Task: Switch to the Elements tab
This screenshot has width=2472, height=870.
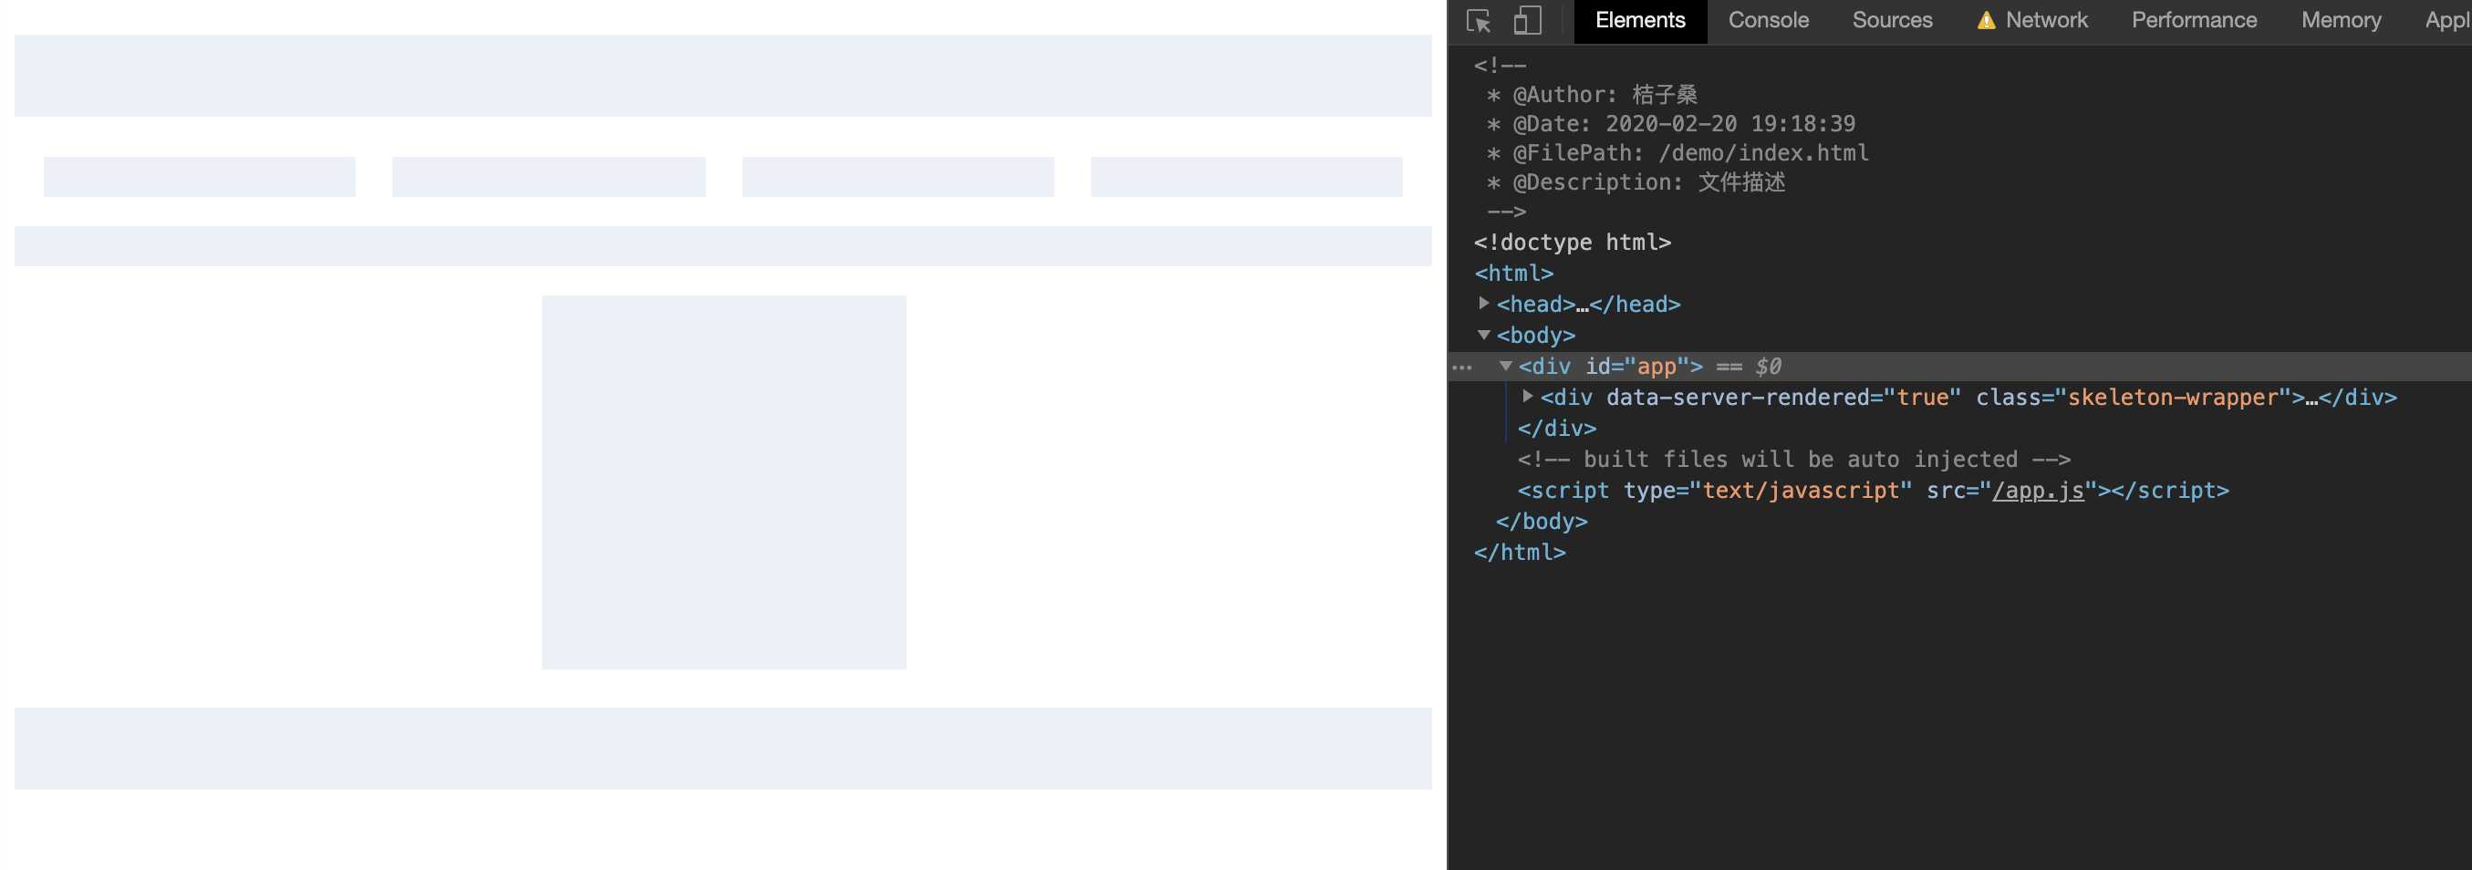Action: pyautogui.click(x=1640, y=20)
